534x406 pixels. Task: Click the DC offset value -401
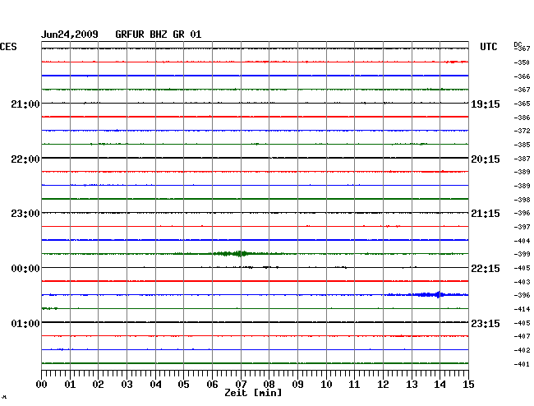point(522,364)
